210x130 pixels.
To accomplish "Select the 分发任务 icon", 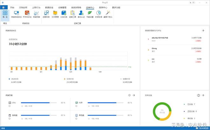I will click(64, 14).
